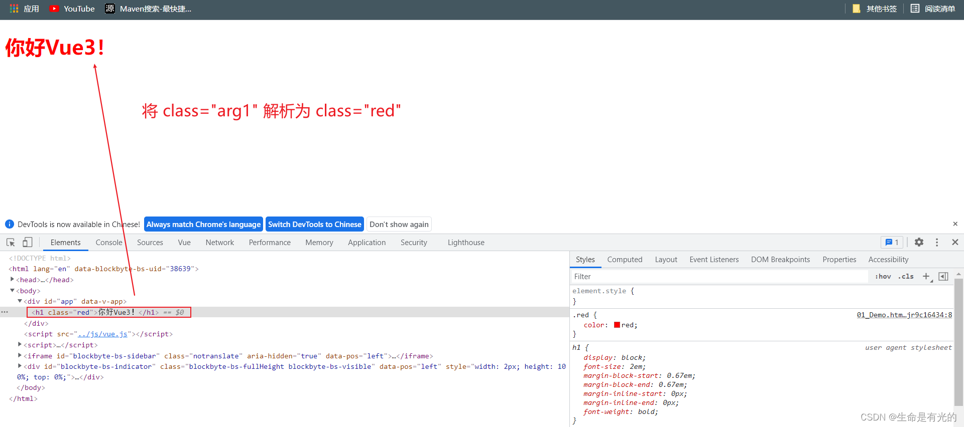Click the 你好Vue3 page heading
This screenshot has height=427, width=964.
click(x=55, y=48)
